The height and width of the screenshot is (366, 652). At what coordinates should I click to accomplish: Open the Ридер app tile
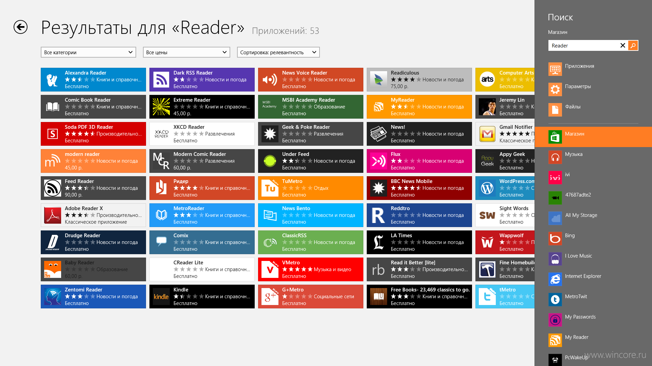202,188
